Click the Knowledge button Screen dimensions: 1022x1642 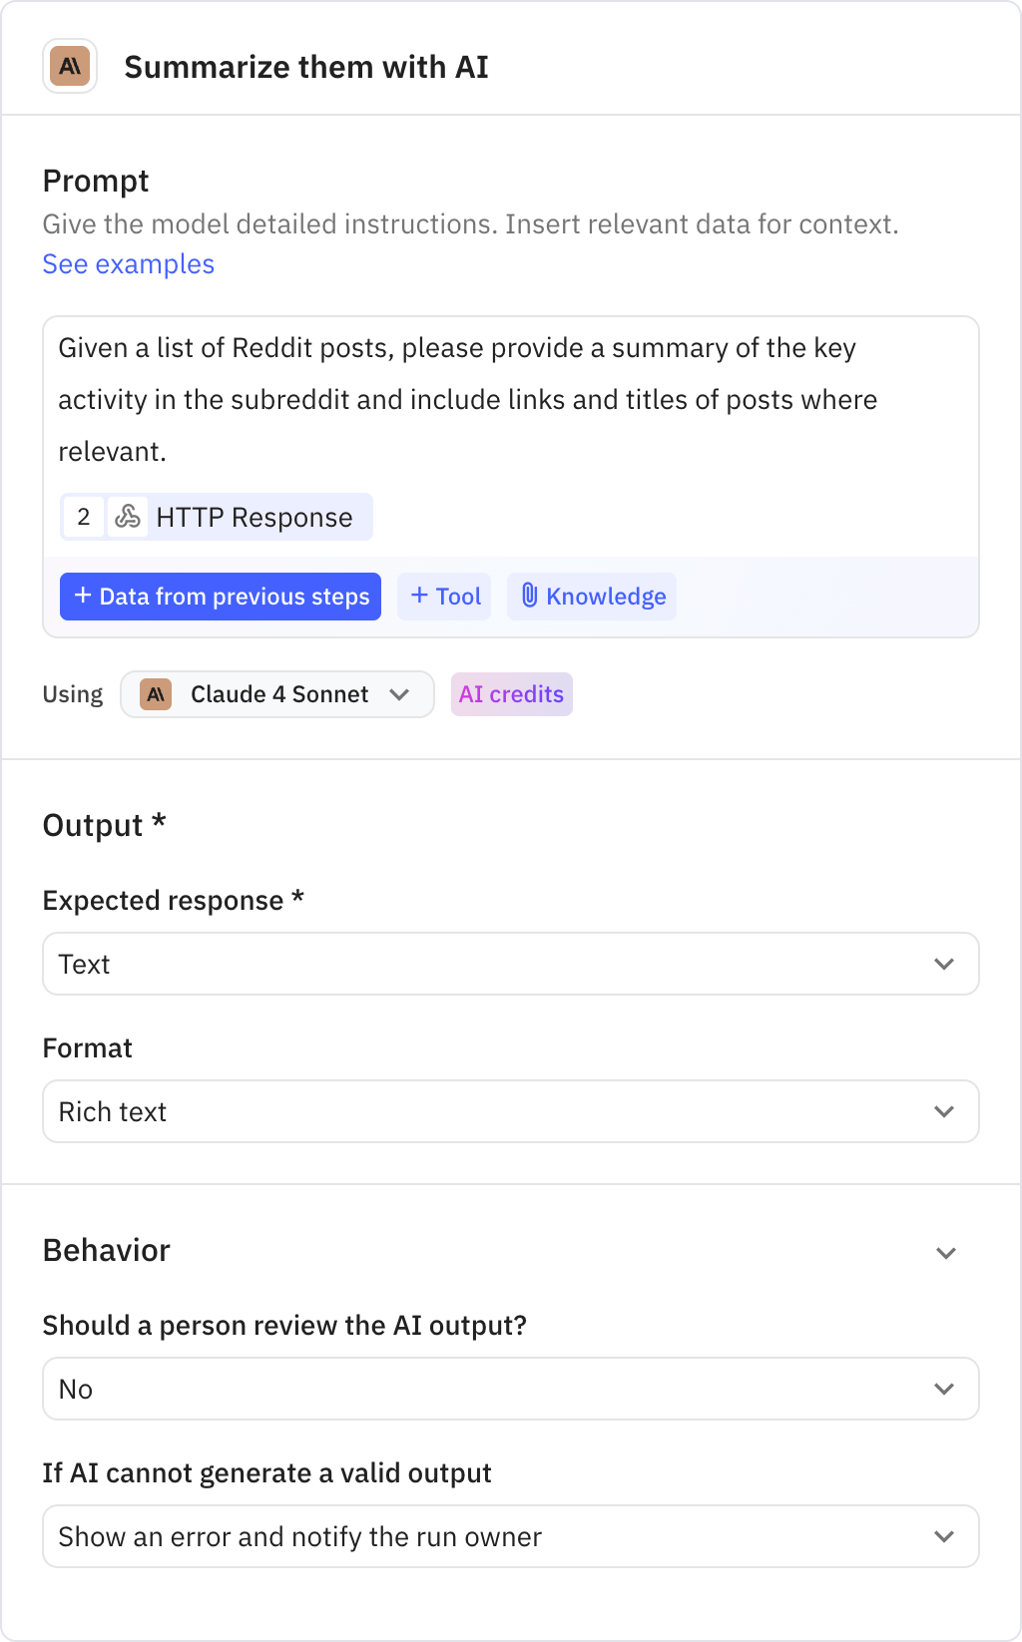click(x=591, y=596)
